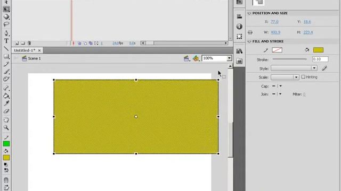Select the Line tool

click(6, 48)
